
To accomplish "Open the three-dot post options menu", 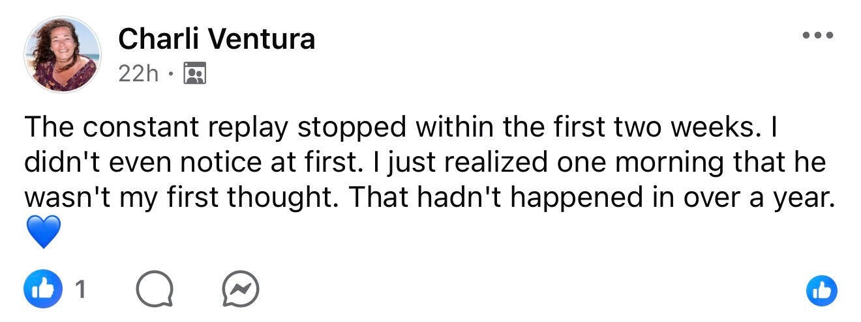I will click(x=819, y=35).
